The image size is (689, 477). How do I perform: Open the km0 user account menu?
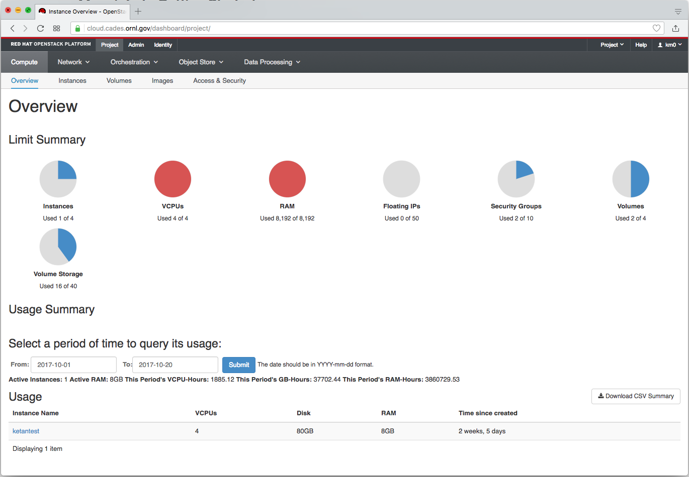click(670, 45)
